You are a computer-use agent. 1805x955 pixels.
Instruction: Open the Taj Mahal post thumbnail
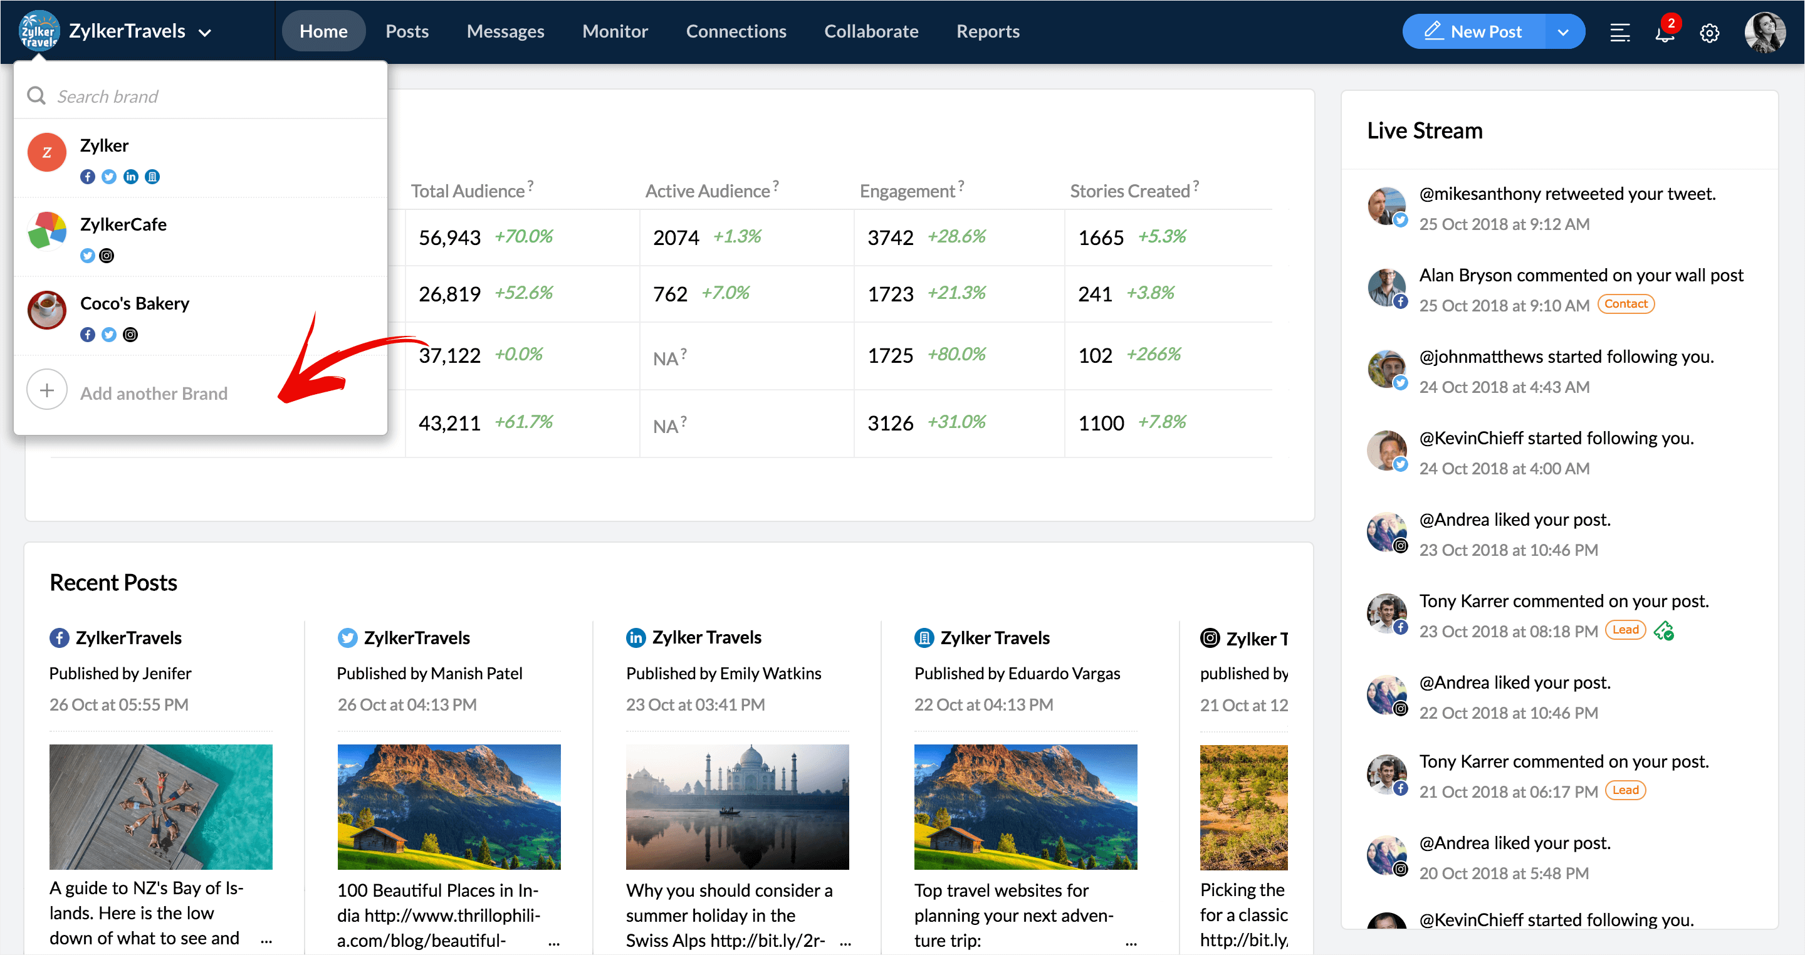point(737,806)
